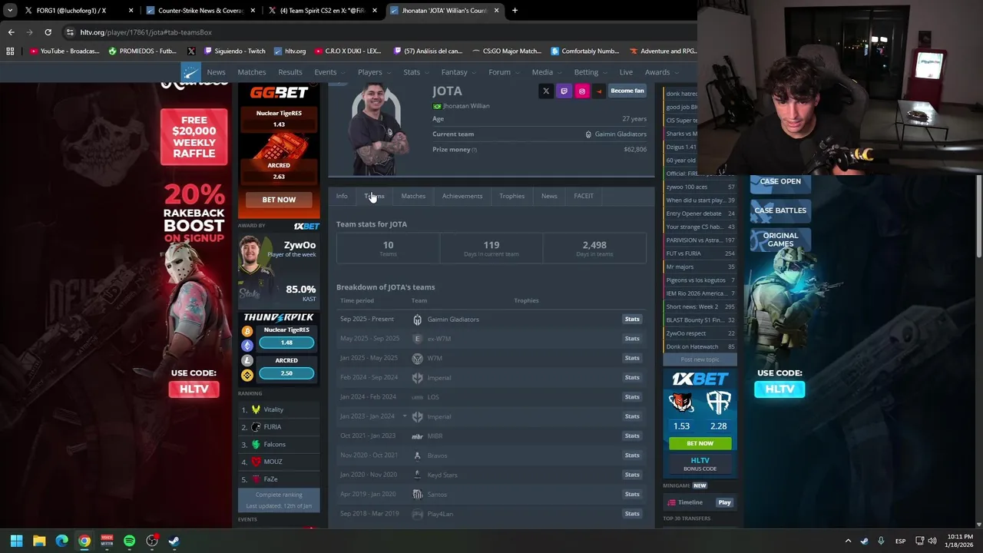Open JOTA's Instagram profile icon
Screen dimensions: 983x553
[581, 91]
